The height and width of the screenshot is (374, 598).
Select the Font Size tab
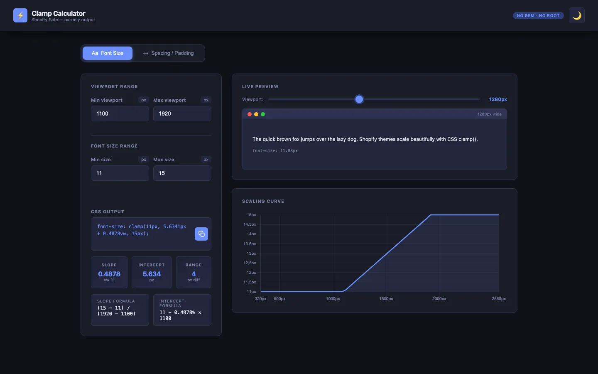point(108,53)
